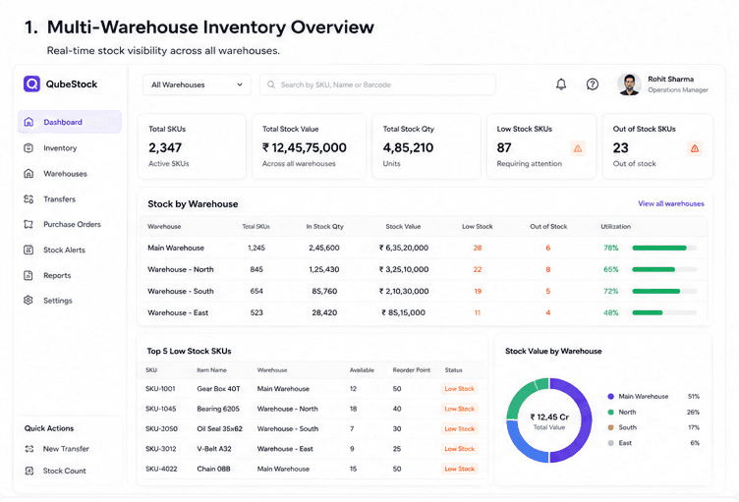This screenshot has width=739, height=502.
Task: Open Rohit Sharma profile menu
Action: (x=663, y=84)
